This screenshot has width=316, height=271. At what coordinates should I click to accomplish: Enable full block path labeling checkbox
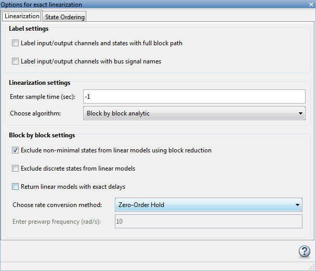(x=16, y=43)
